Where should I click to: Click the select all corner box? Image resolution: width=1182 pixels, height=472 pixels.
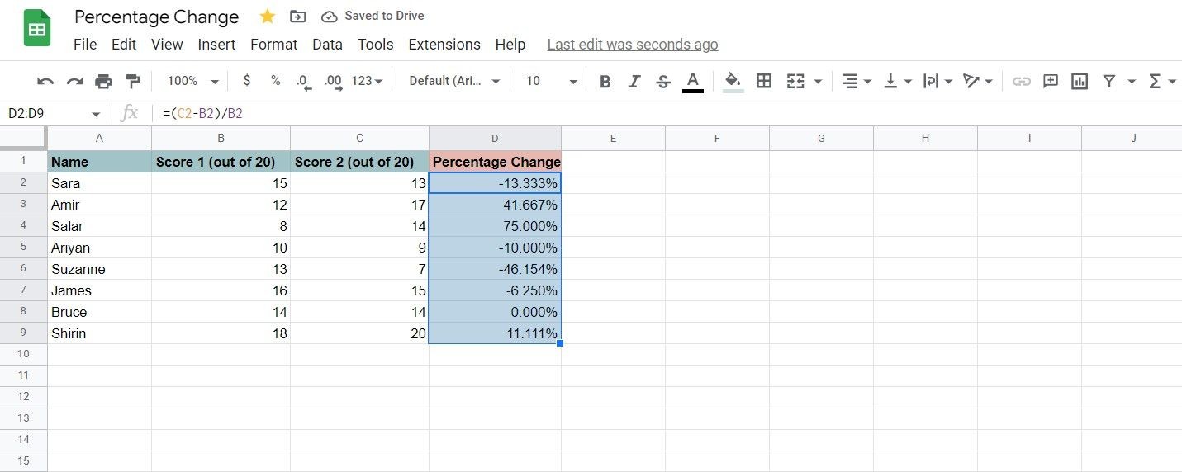(23, 139)
